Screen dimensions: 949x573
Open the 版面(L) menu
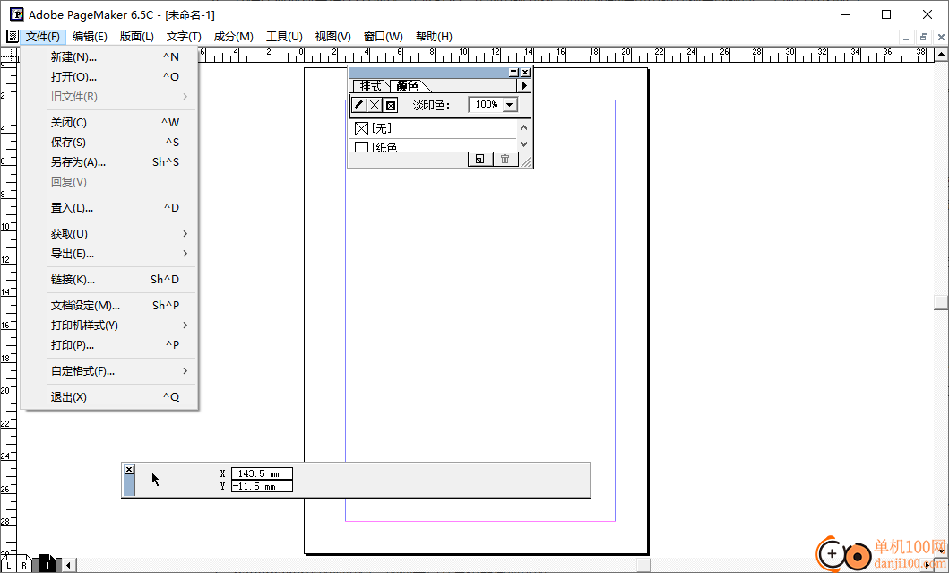tap(137, 37)
